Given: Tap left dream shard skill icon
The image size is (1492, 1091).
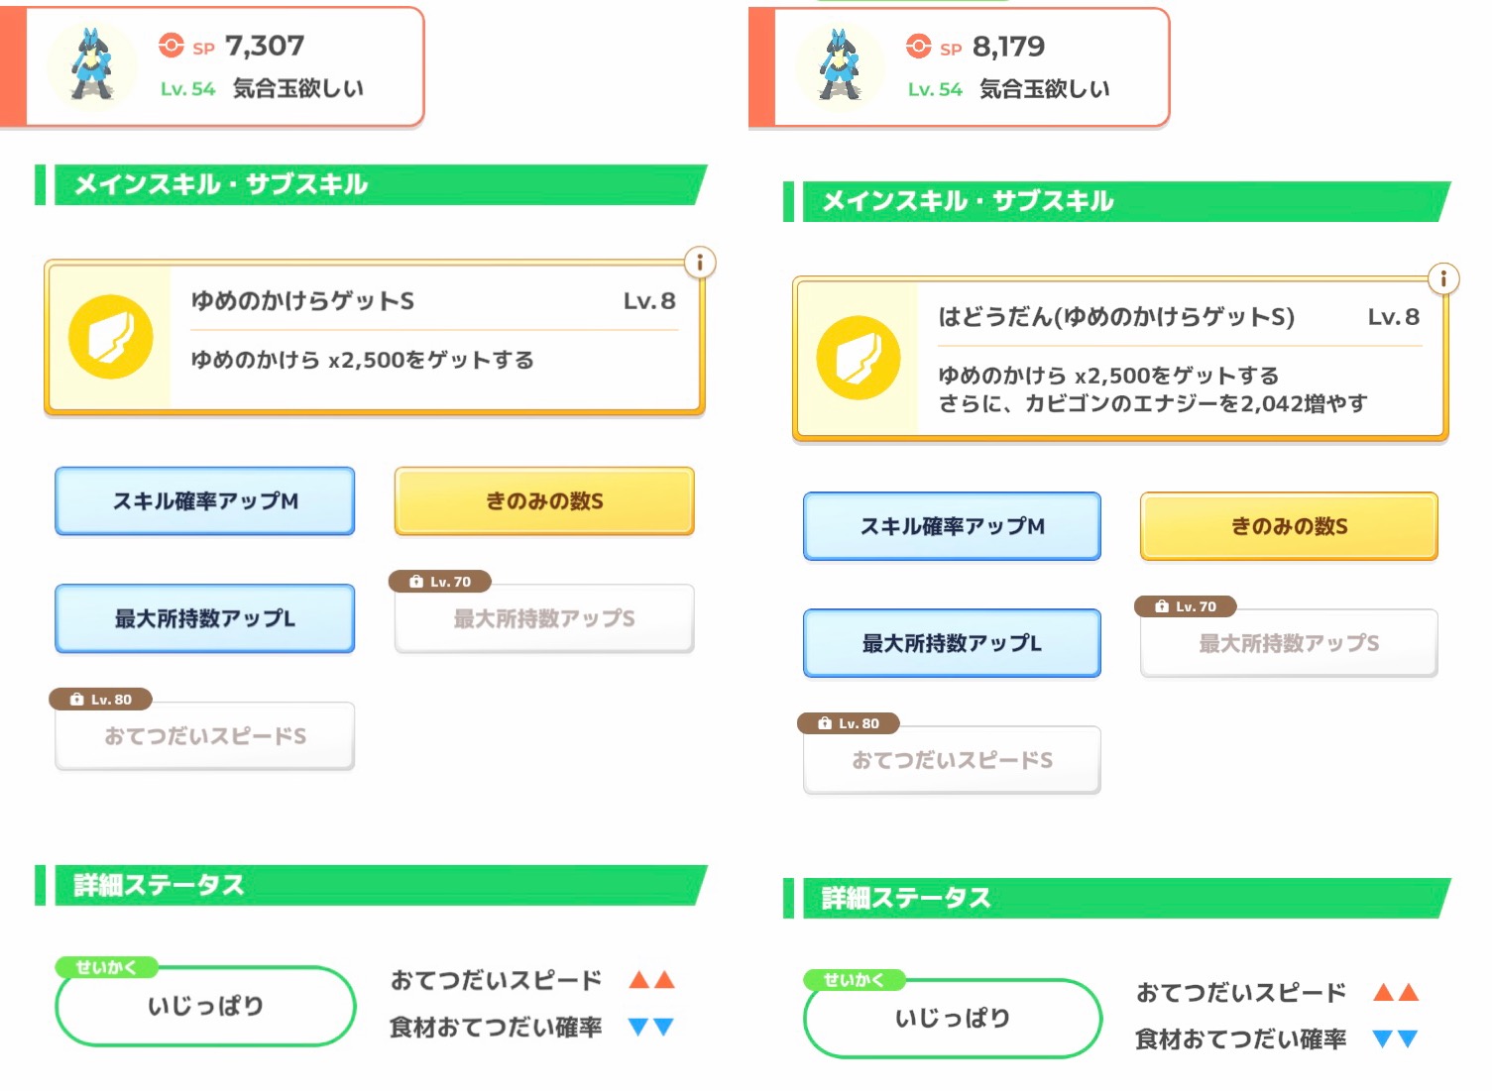Looking at the screenshot, I should click(110, 337).
